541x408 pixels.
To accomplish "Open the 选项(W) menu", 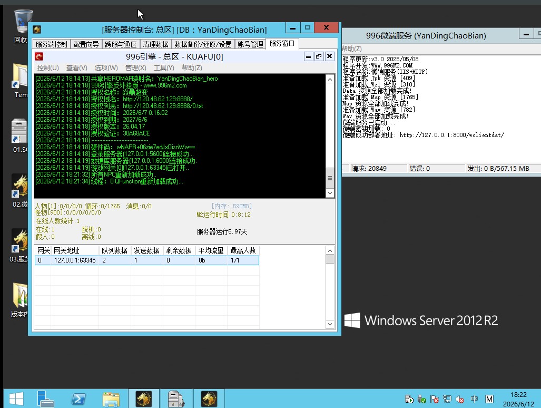I will [x=106, y=67].
